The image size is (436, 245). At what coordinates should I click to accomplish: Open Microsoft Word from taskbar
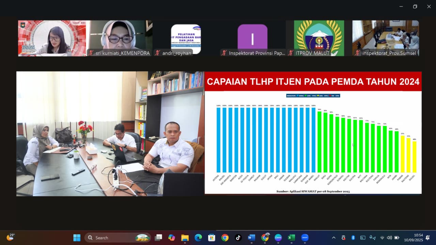click(x=251, y=238)
